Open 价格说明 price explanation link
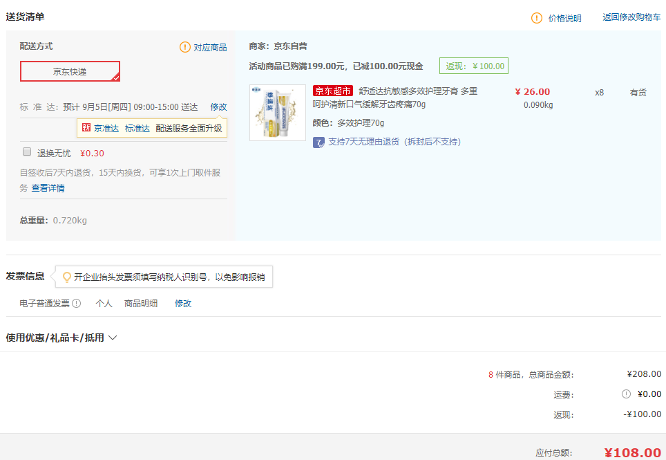The image size is (666, 460). 564,18
